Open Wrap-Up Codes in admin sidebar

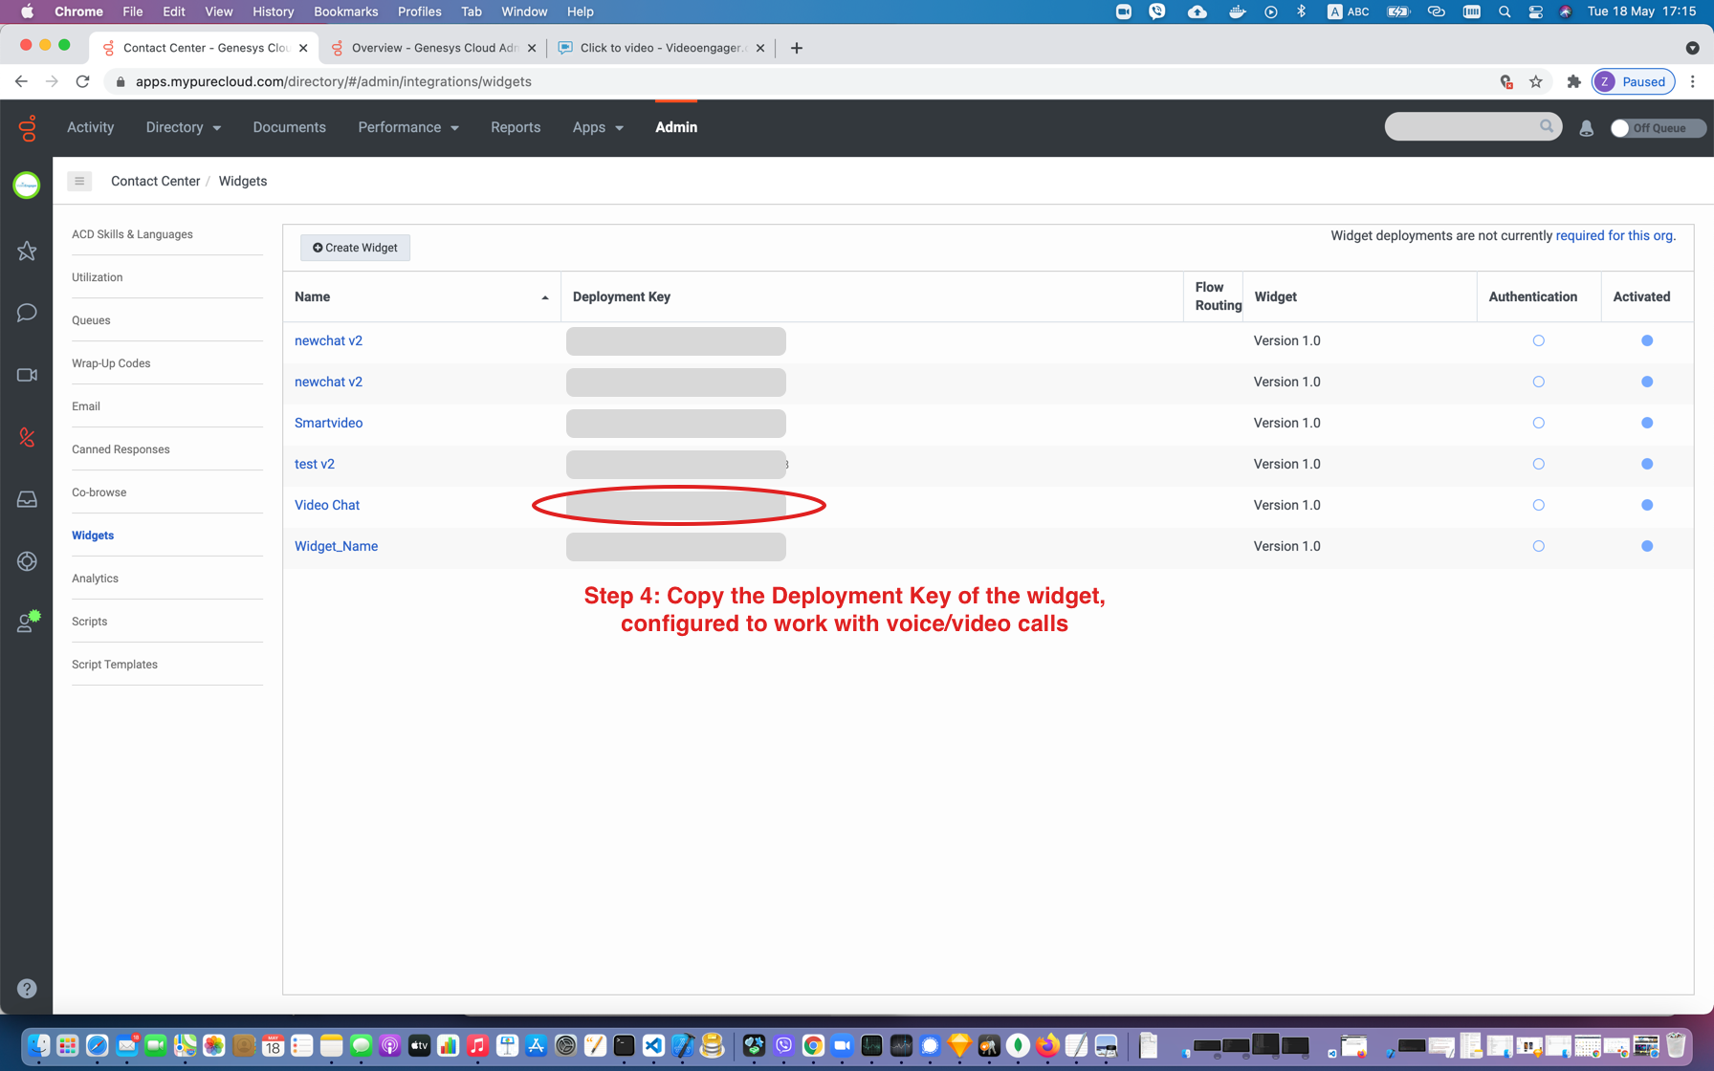click(111, 363)
